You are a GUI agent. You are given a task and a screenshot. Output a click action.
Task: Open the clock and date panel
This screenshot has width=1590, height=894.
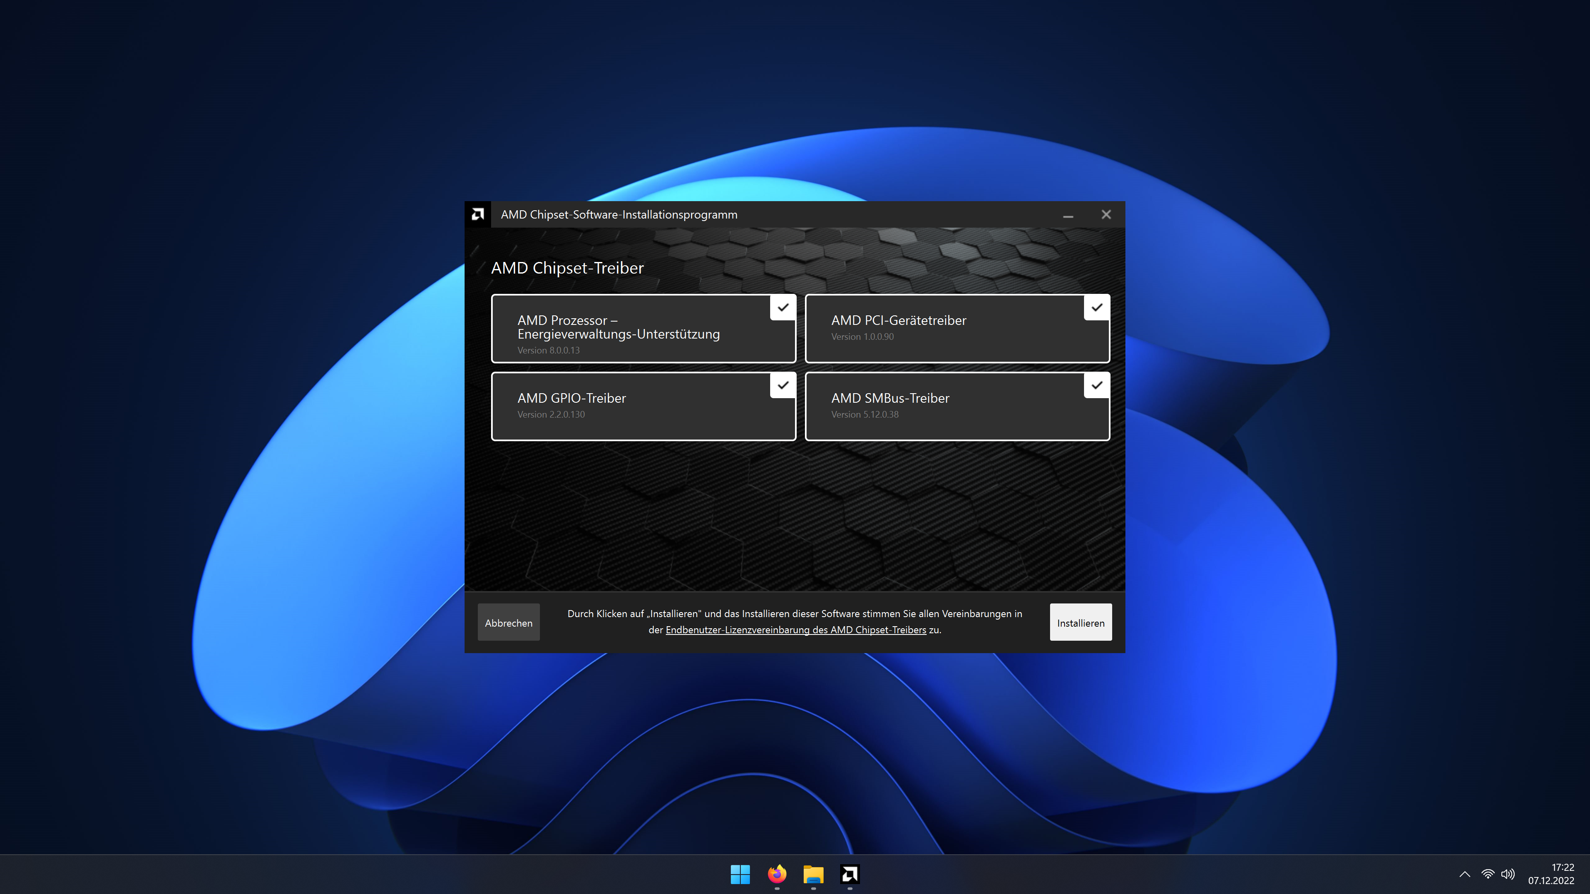tap(1551, 874)
